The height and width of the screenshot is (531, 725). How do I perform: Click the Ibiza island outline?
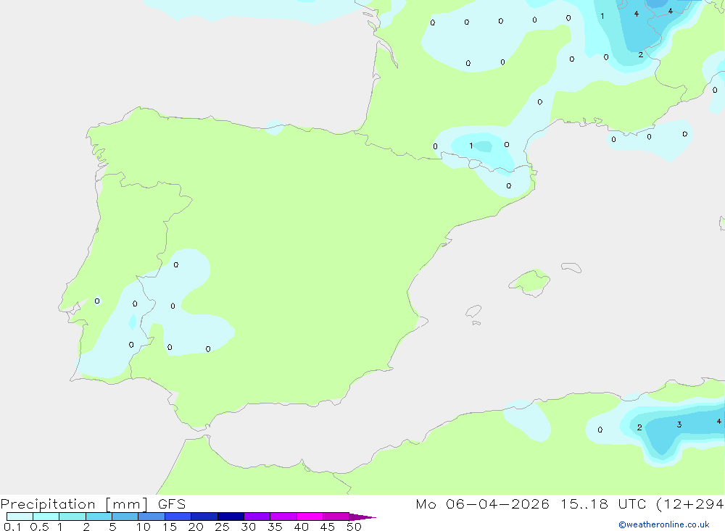click(x=473, y=312)
